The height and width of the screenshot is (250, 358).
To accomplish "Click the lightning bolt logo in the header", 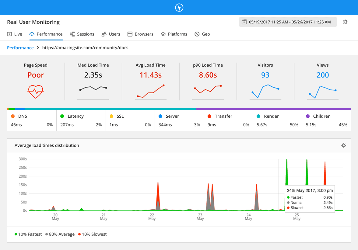I will (179, 7).
